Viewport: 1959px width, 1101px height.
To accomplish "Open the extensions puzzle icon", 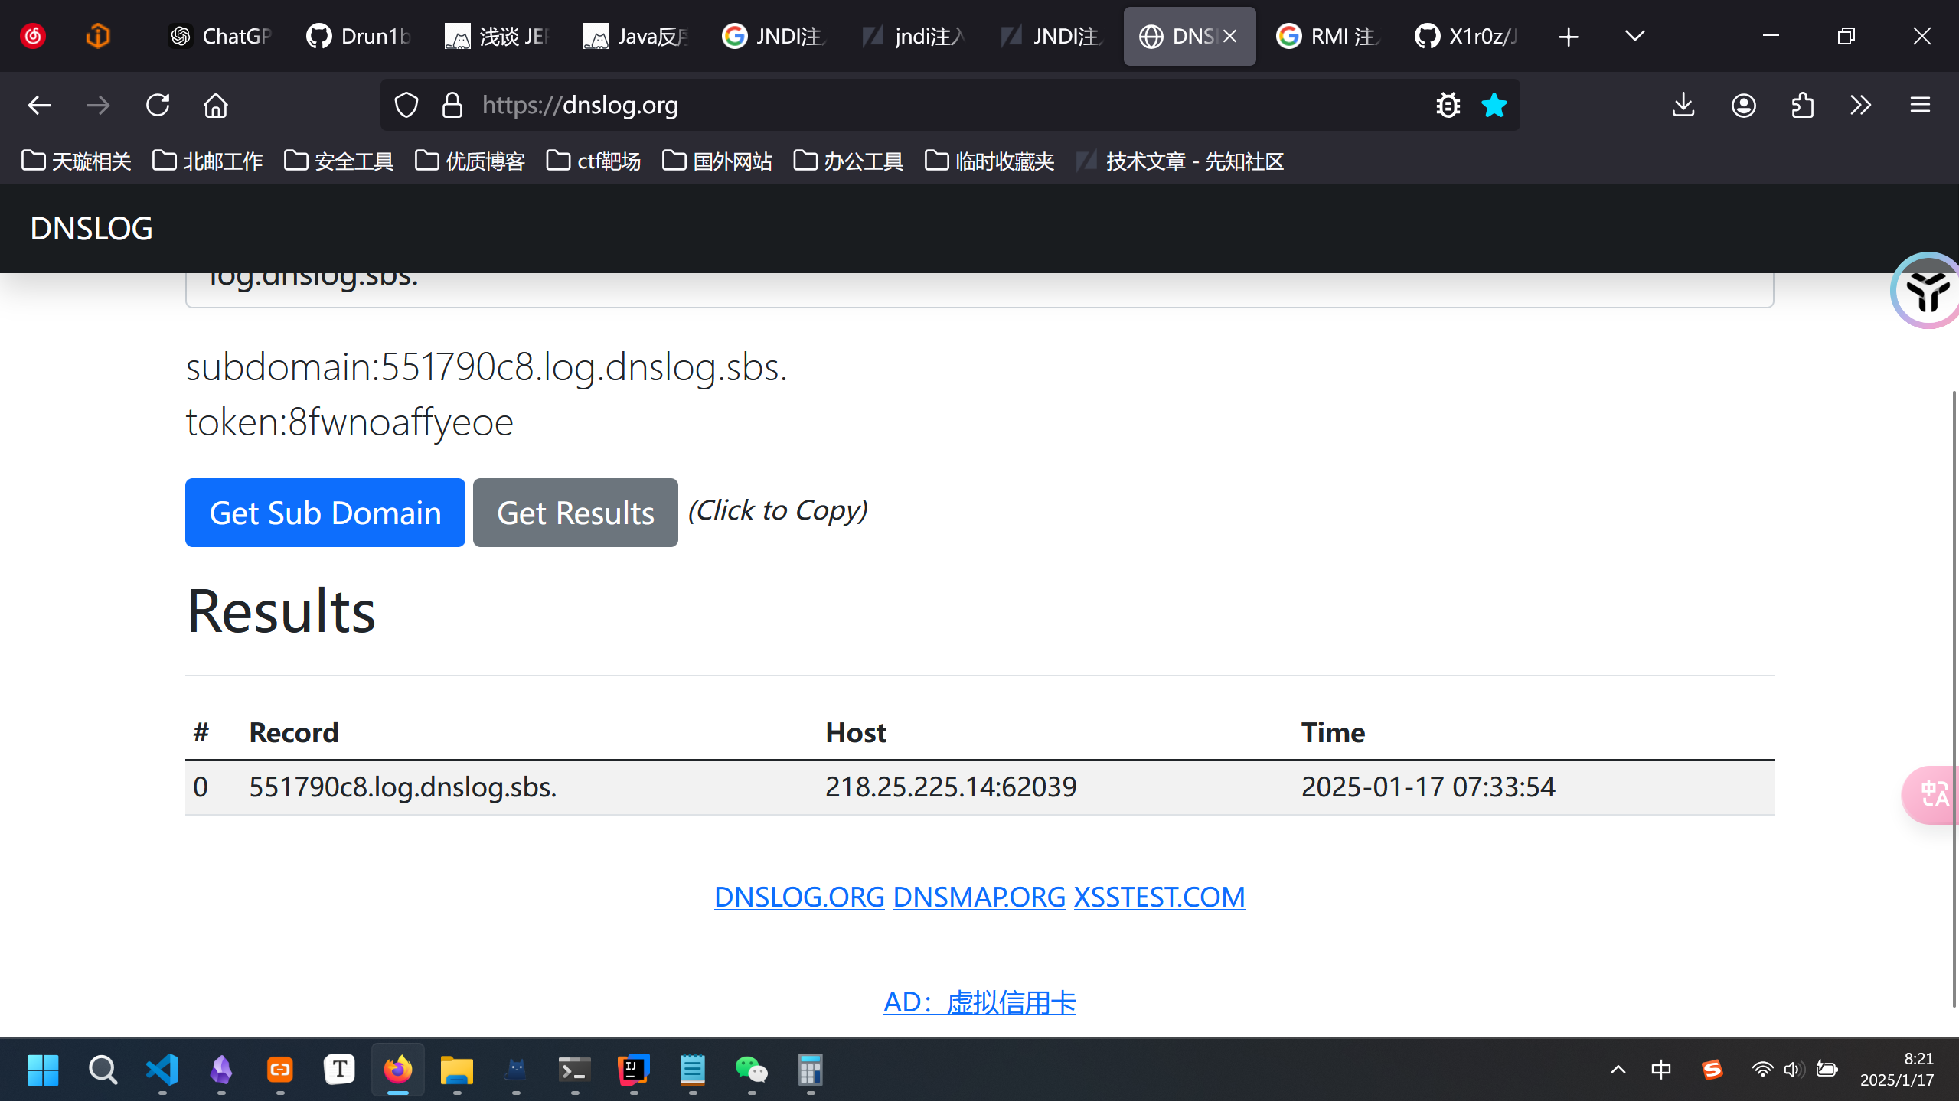I will 1803,105.
